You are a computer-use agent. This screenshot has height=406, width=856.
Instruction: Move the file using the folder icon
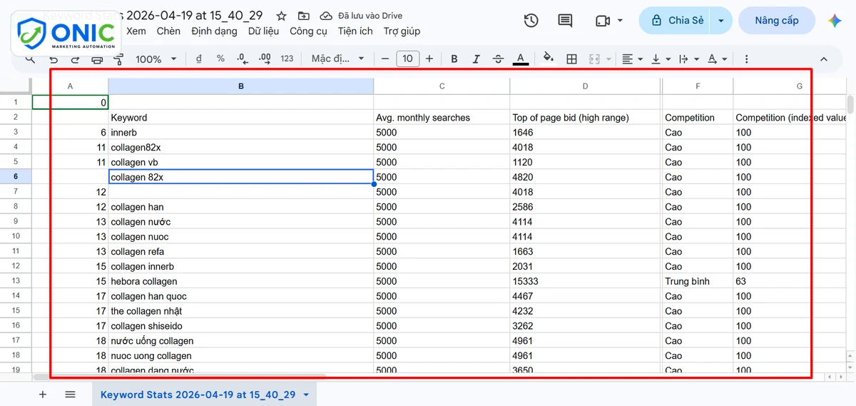coord(304,16)
